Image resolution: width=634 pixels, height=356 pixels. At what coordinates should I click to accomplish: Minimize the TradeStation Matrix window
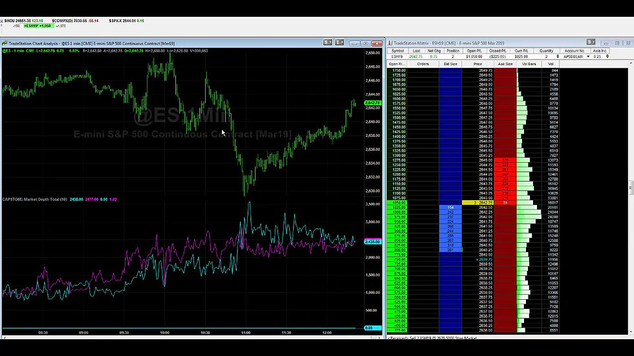pos(606,43)
